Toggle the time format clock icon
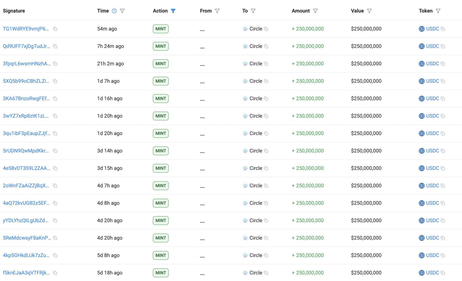The height and width of the screenshot is (281, 462). point(114,11)
